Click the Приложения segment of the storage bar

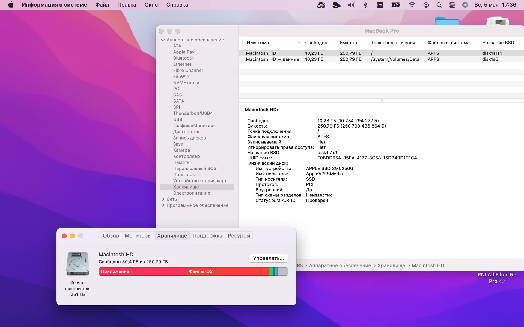tap(143, 272)
